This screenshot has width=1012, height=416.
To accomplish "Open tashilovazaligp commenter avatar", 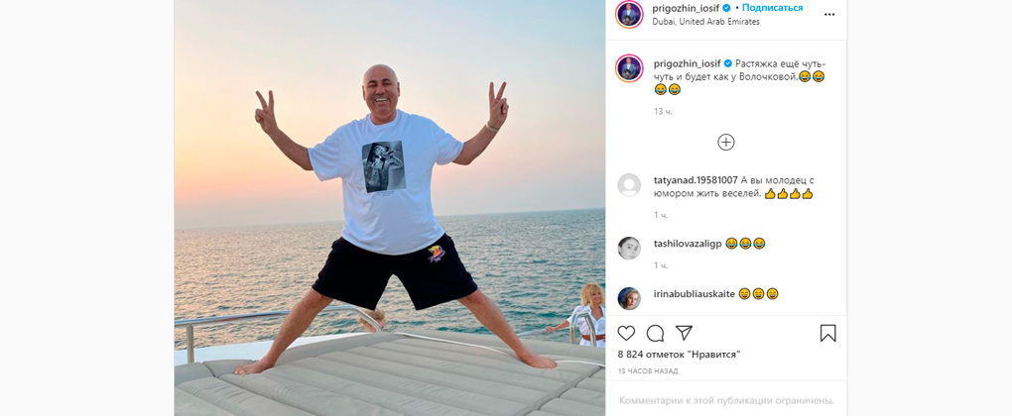I will coord(629,248).
